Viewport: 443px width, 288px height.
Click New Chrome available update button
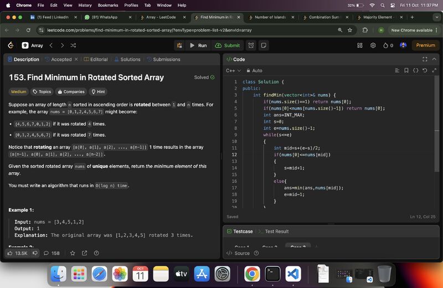tap(411, 30)
